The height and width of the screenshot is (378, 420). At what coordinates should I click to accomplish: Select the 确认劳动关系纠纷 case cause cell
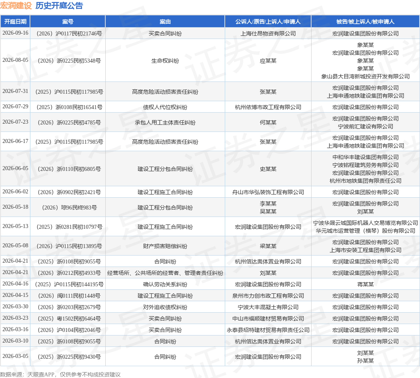pyautogui.click(x=165, y=284)
